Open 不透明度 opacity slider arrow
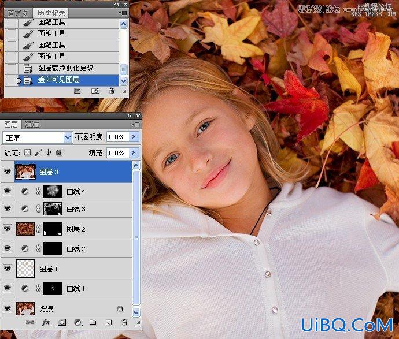The width and height of the screenshot is (399, 339). (134, 137)
